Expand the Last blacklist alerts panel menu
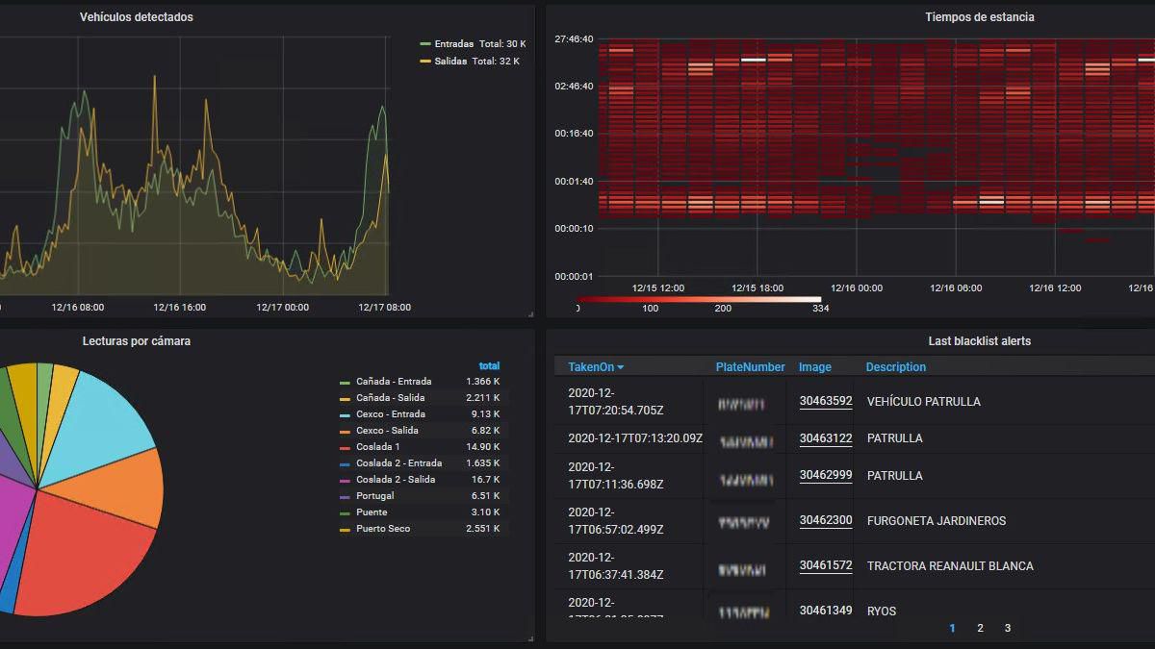 [979, 341]
